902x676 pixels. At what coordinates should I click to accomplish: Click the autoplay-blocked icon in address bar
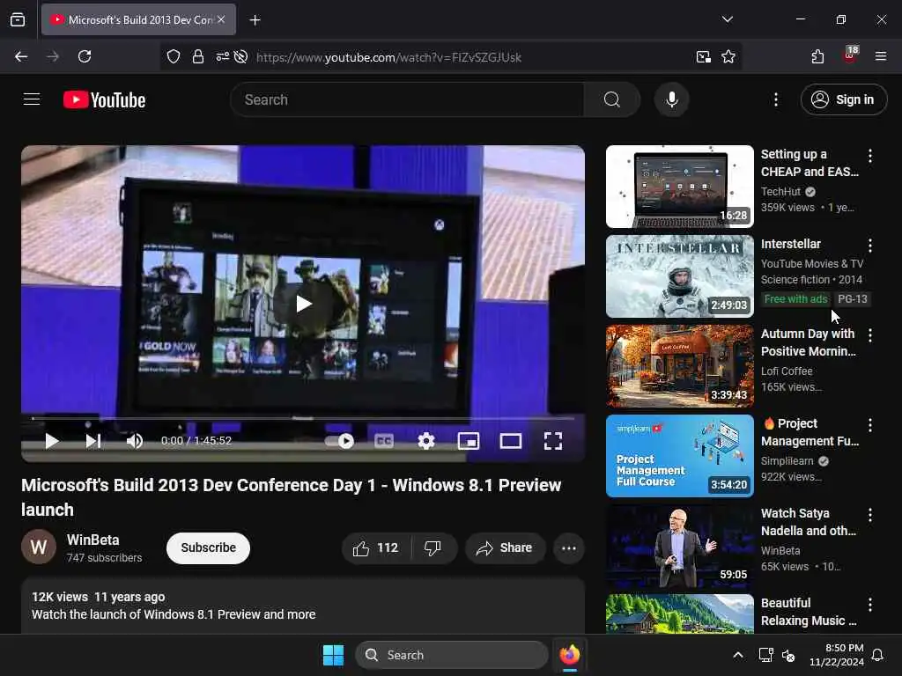coord(241,56)
